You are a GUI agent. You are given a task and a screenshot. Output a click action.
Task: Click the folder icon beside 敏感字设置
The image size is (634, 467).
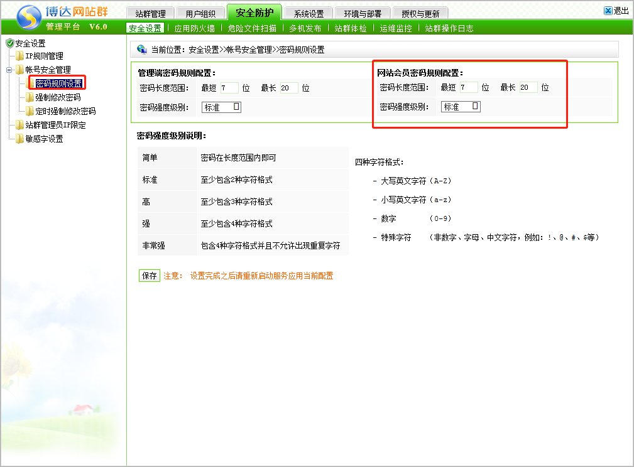point(19,139)
